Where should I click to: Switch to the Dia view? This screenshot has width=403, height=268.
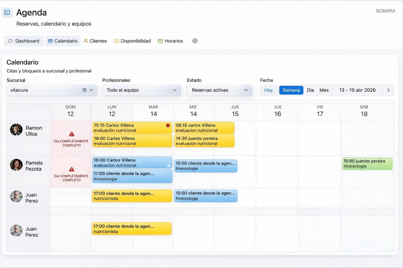click(x=310, y=90)
